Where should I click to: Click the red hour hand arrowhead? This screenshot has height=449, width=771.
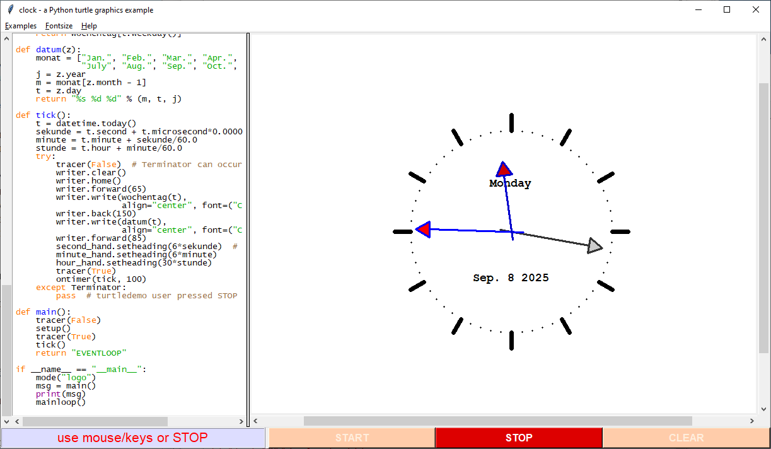(x=504, y=169)
